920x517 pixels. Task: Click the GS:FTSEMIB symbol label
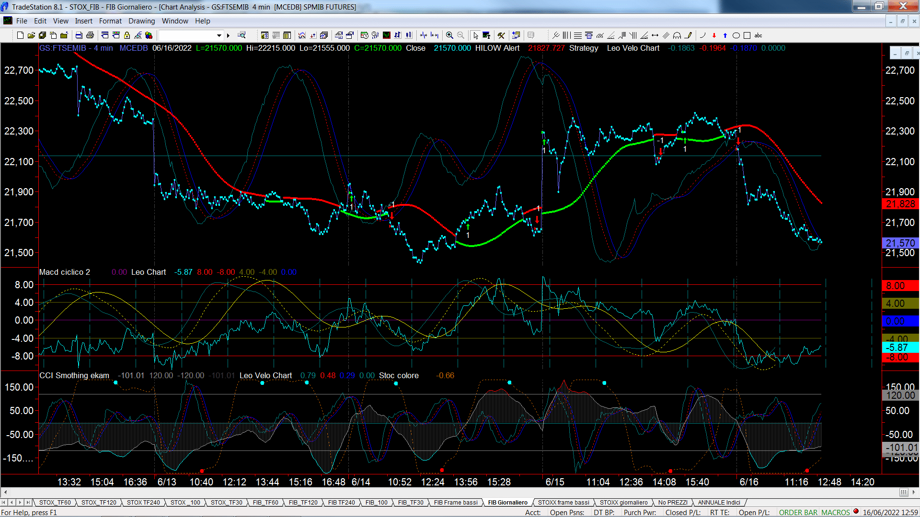click(x=63, y=48)
